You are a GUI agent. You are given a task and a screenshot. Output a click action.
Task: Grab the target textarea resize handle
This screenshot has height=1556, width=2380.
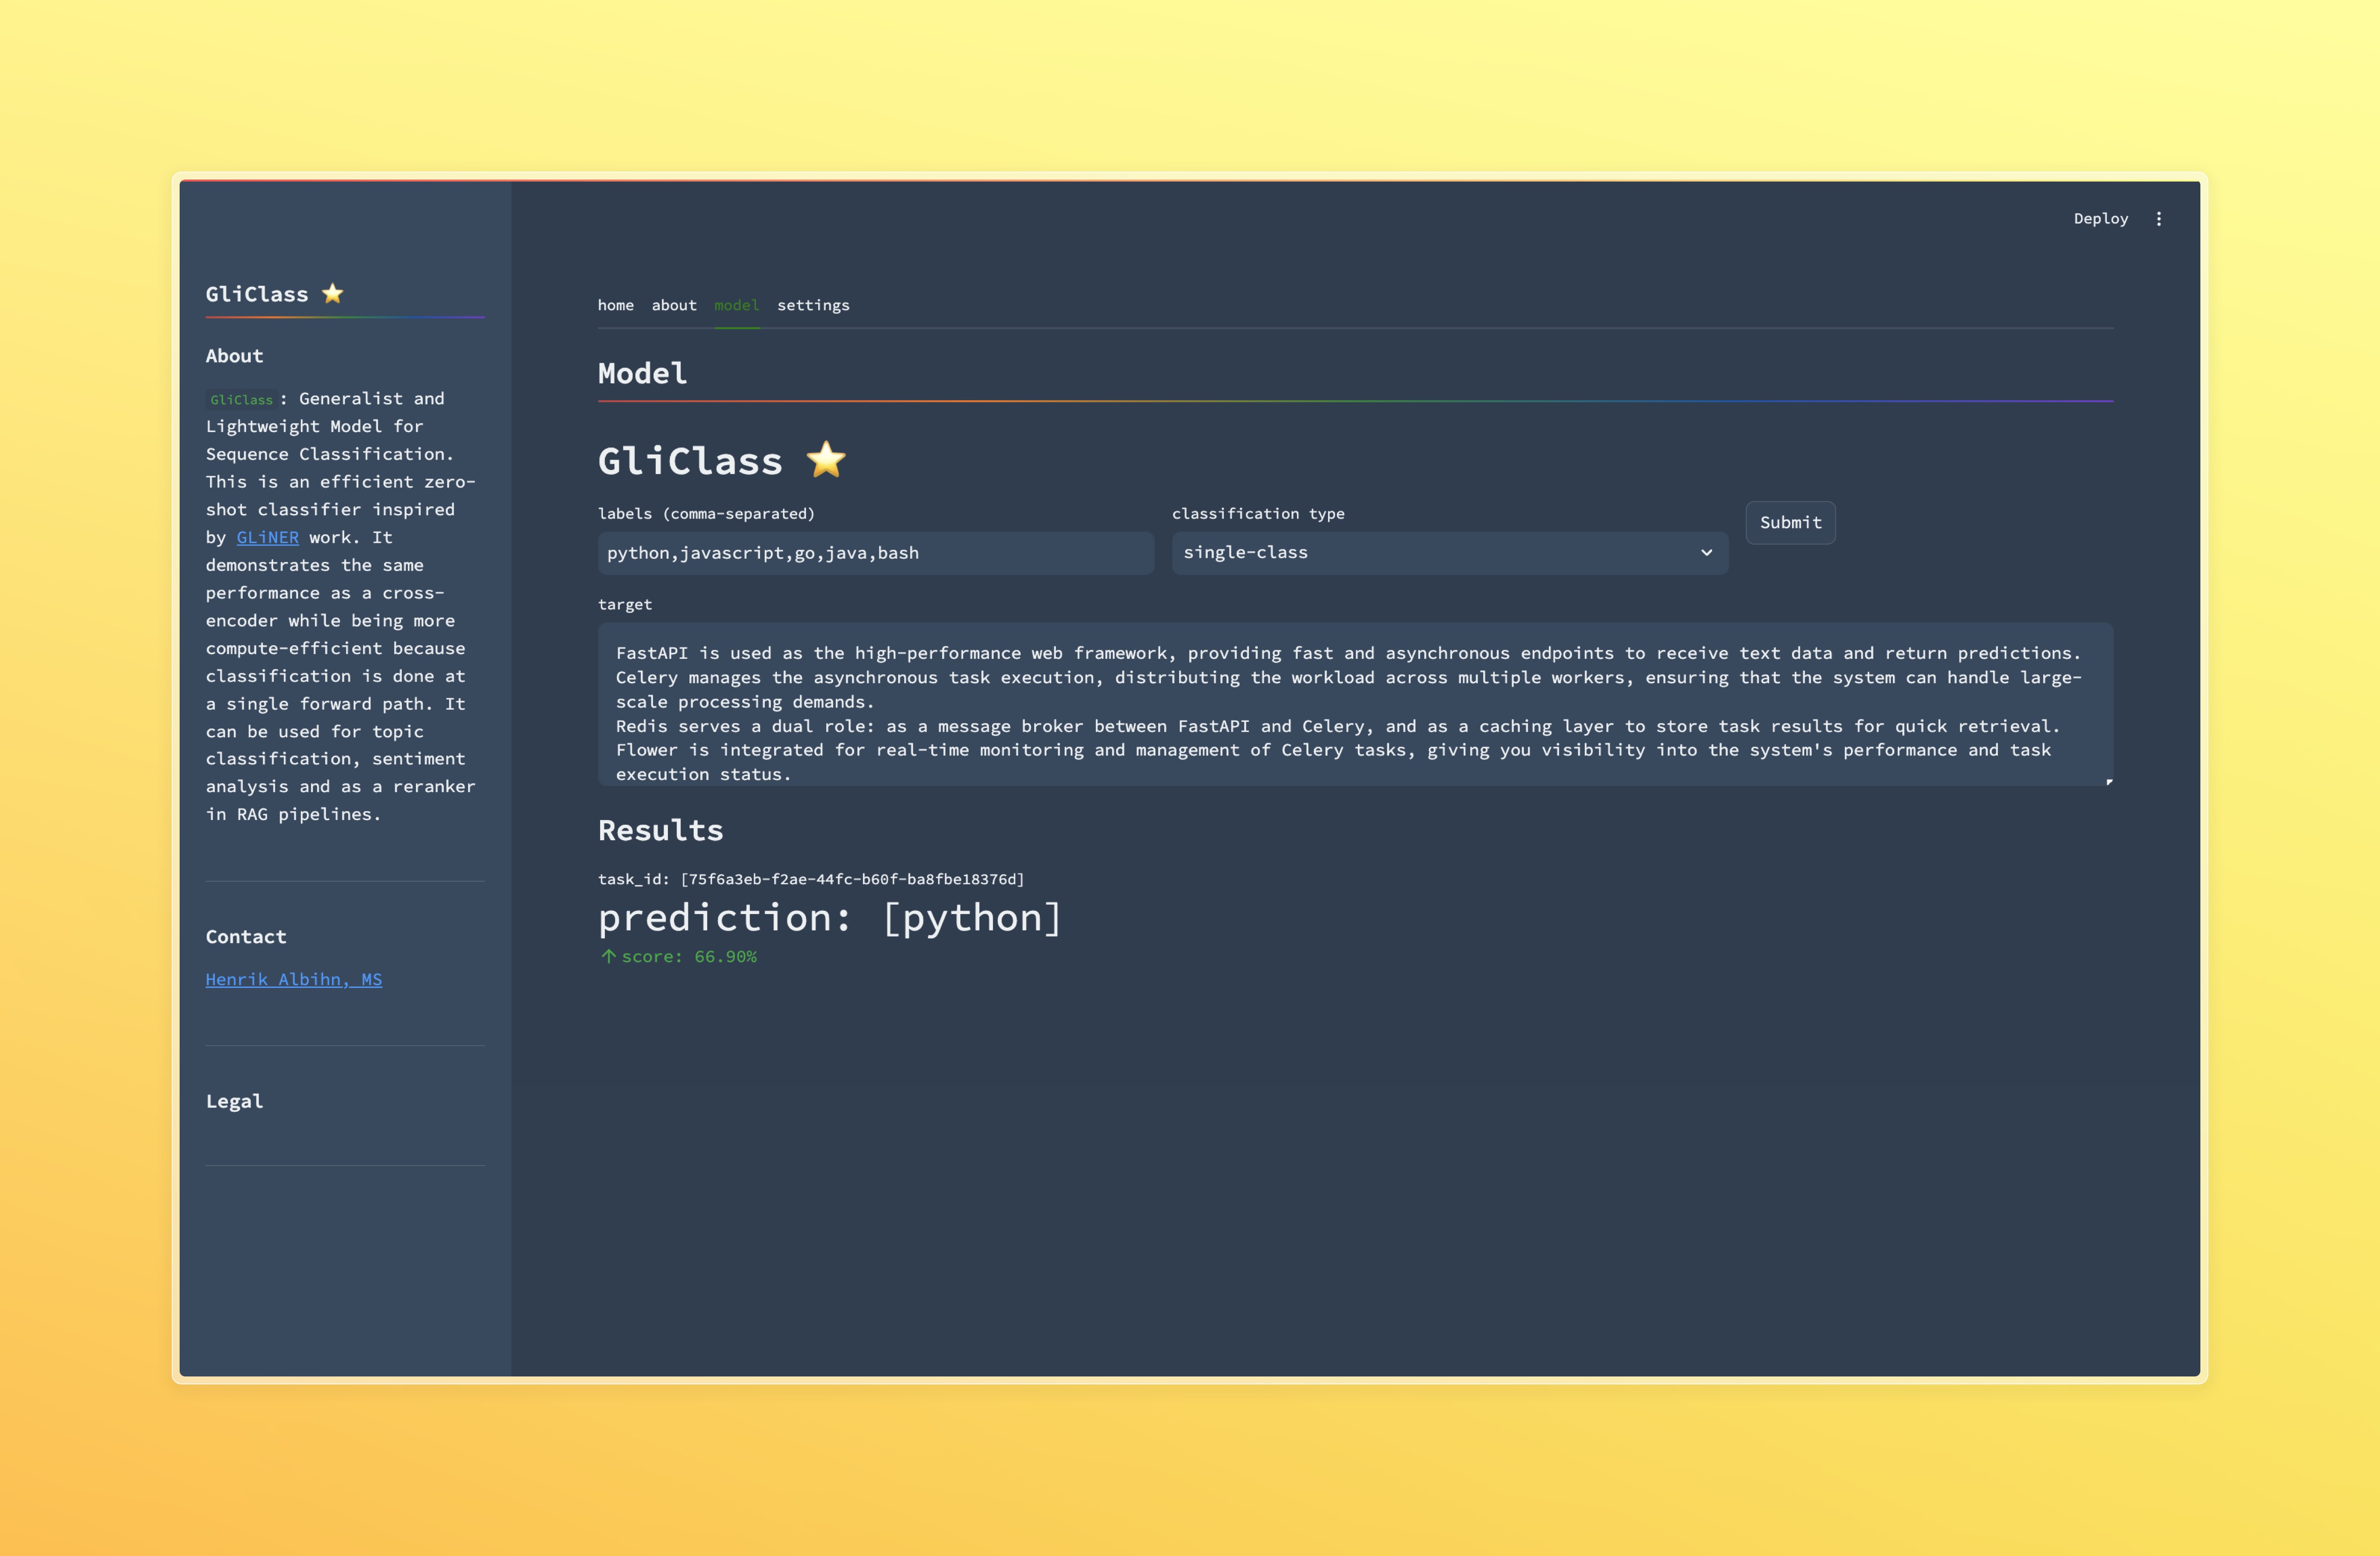click(x=2108, y=780)
